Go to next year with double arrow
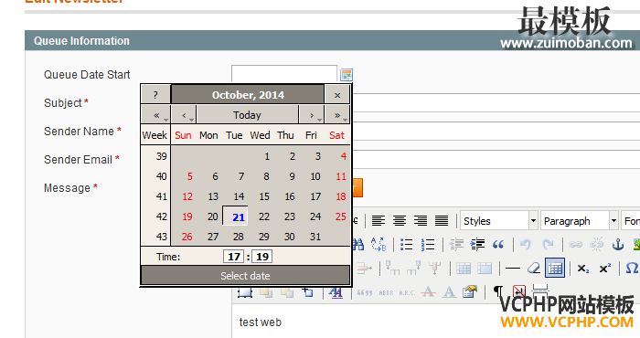 (337, 115)
